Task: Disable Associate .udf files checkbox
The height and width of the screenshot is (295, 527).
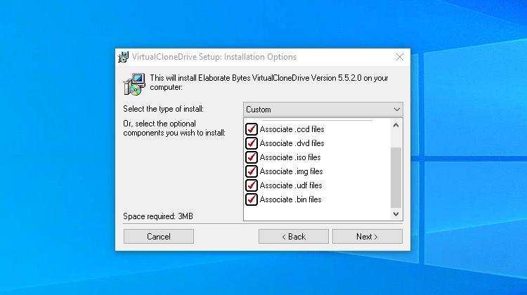Action: 252,185
